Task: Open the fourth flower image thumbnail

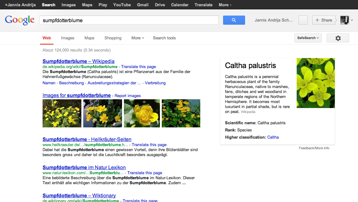Action: pyautogui.click(x=181, y=113)
